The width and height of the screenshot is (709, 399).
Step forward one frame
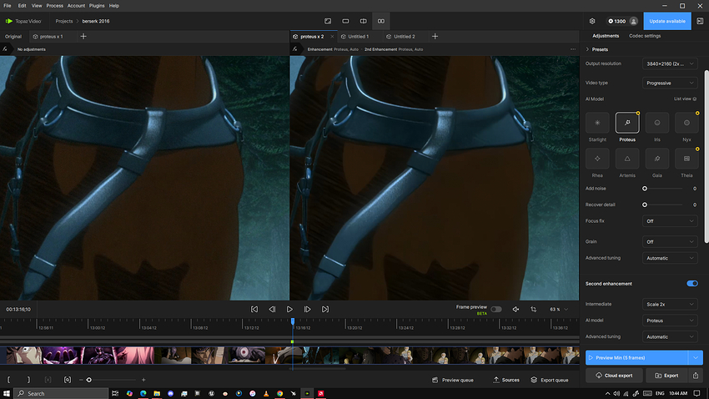point(307,310)
